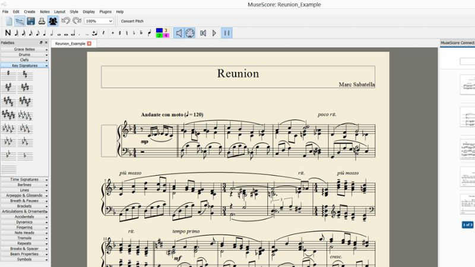475x267 pixels.
Task: Select the eighth note duration
Action: tap(37, 33)
